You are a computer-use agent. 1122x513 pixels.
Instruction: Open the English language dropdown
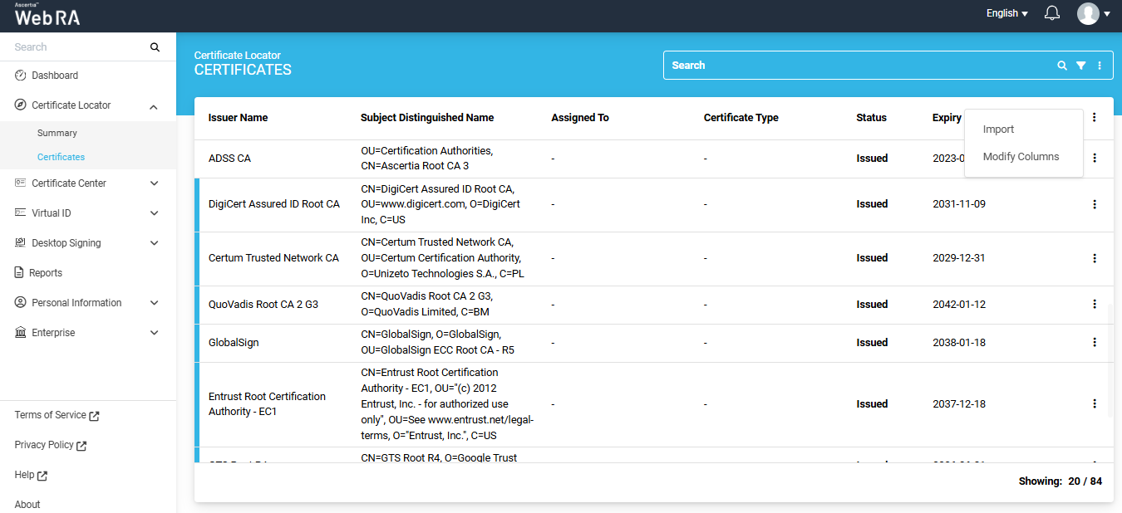click(x=1006, y=13)
